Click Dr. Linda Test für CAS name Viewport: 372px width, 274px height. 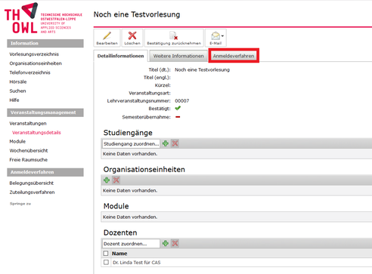pyautogui.click(x=137, y=263)
